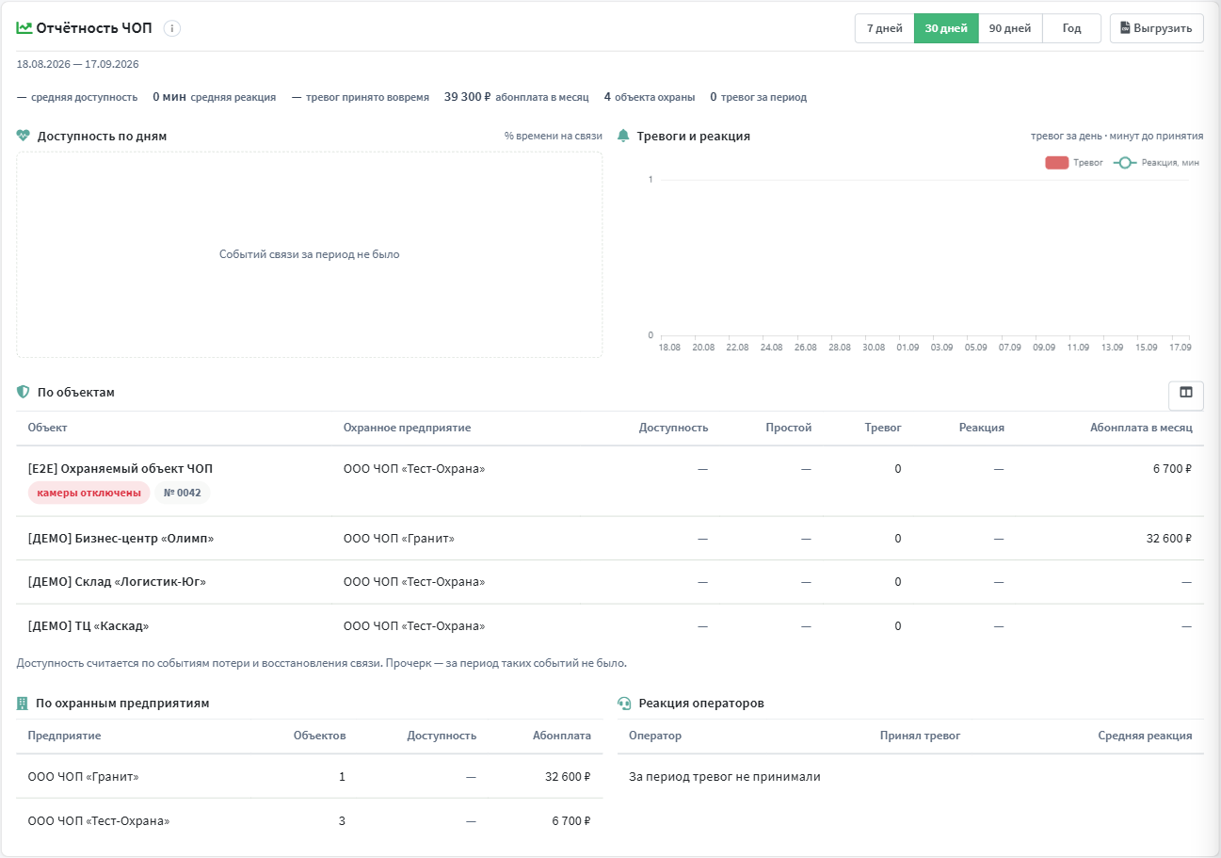Click the № 0042 badge
The height and width of the screenshot is (858, 1221).
183,493
